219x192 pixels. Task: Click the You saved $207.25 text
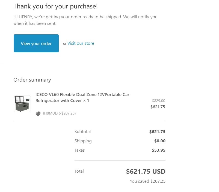[147, 181]
